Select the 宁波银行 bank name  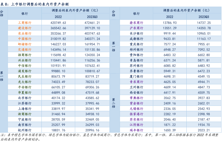[24, 119]
